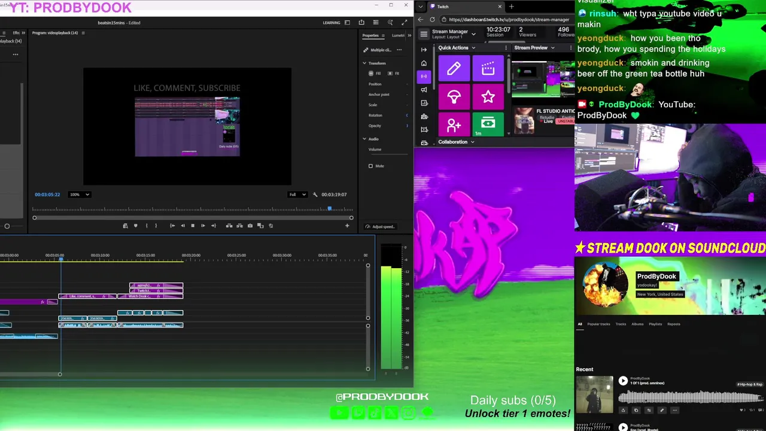
Task: Toggle the Mute checkbox in Audio properties
Action: pyautogui.click(x=370, y=166)
